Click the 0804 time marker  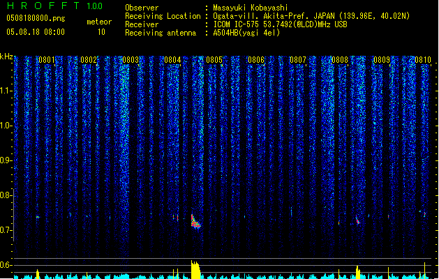[172, 60]
